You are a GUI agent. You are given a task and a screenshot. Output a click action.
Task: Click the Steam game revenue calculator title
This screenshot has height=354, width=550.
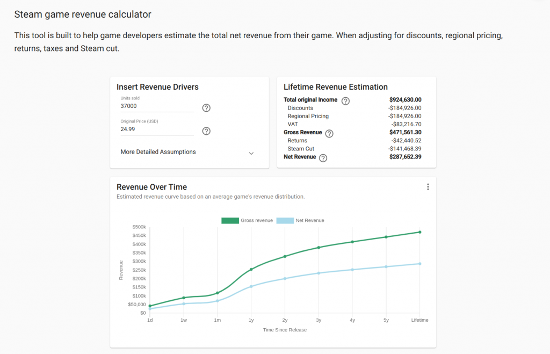click(x=83, y=15)
